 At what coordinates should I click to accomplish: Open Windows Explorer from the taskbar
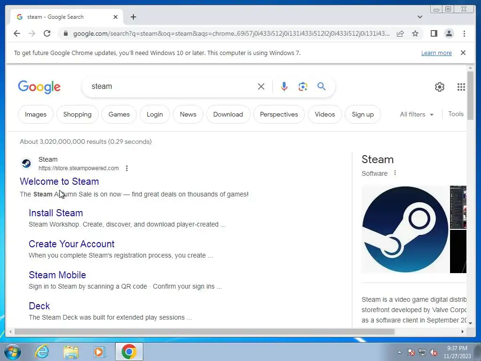pyautogui.click(x=71, y=352)
